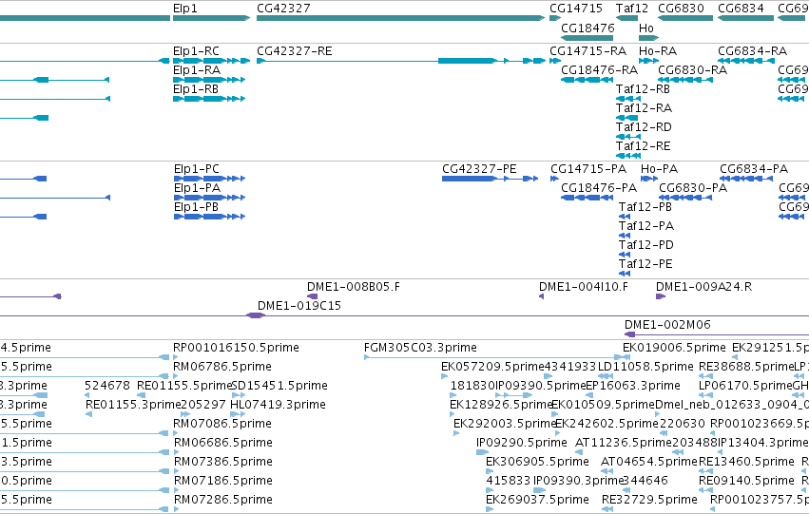
Task: Click the CG18476-PA protein feature
Action: (587, 198)
